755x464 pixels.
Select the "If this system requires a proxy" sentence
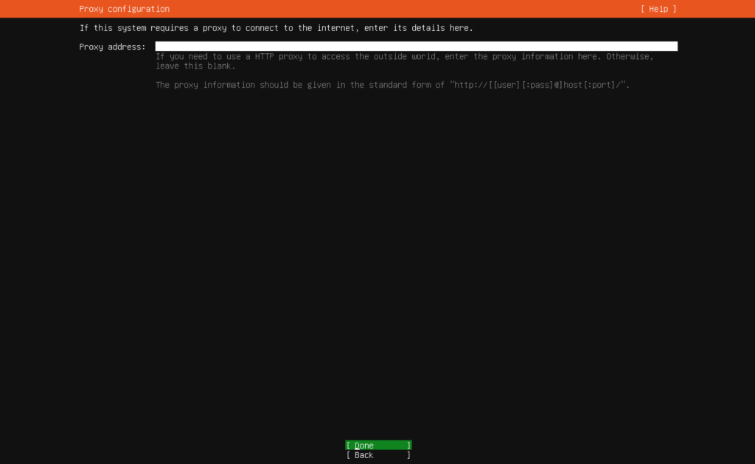276,28
